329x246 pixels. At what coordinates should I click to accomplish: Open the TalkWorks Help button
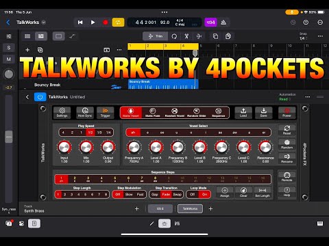[x=287, y=192]
